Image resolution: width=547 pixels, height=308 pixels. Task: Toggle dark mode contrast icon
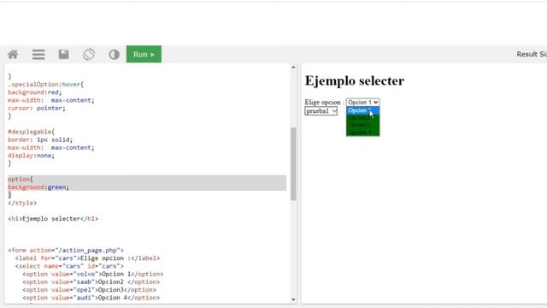[114, 55]
